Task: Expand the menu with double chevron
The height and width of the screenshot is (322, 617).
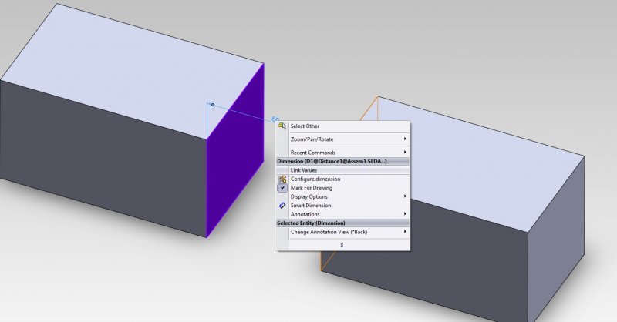Action: [342, 245]
